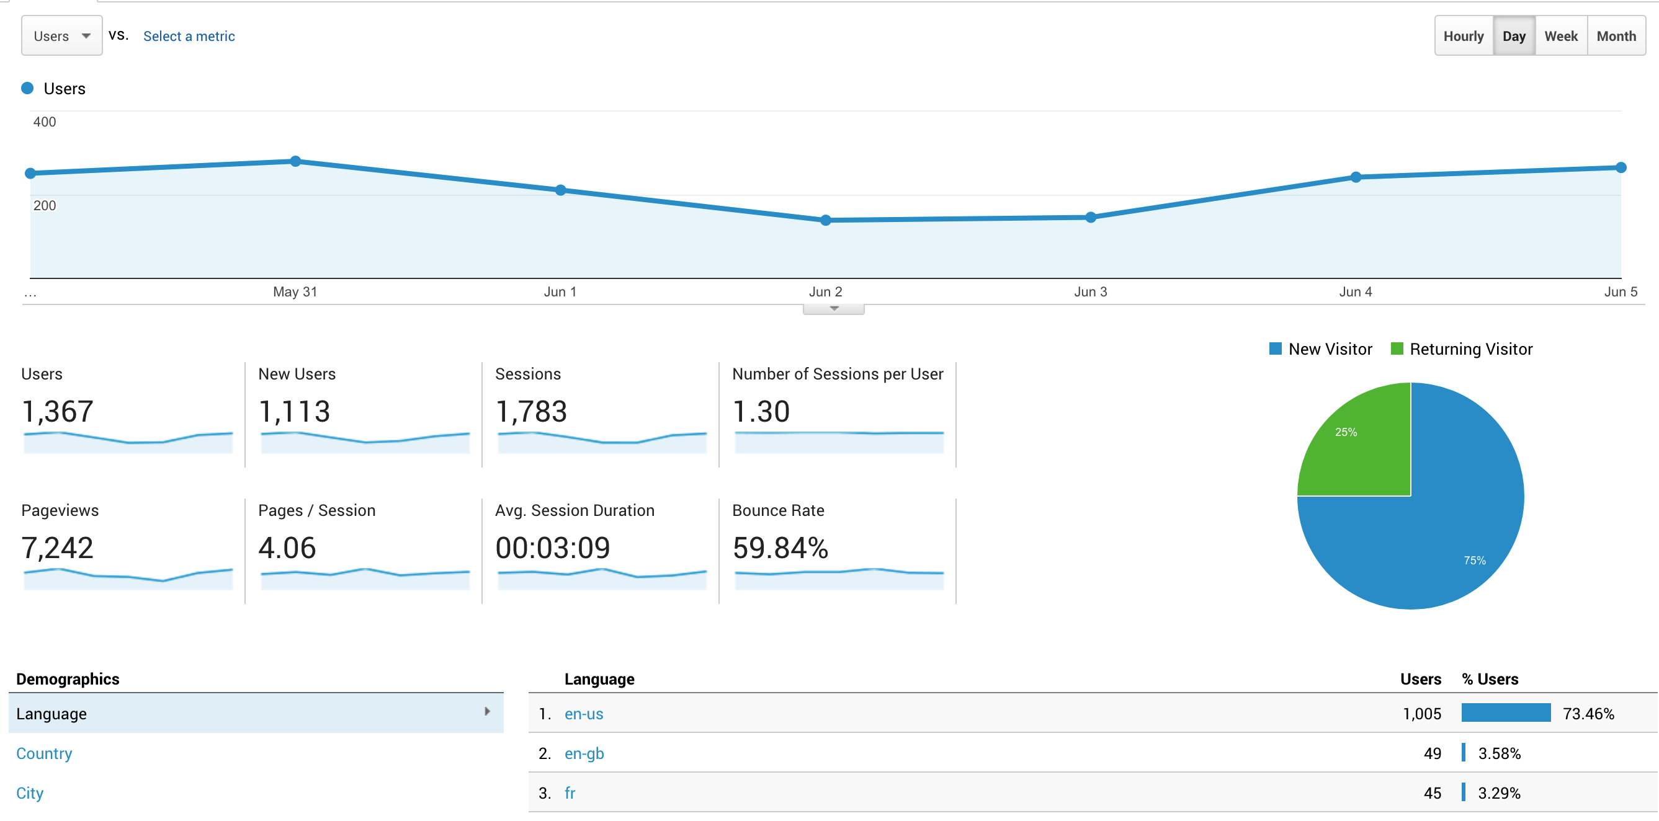Open the City demographics link

click(30, 792)
